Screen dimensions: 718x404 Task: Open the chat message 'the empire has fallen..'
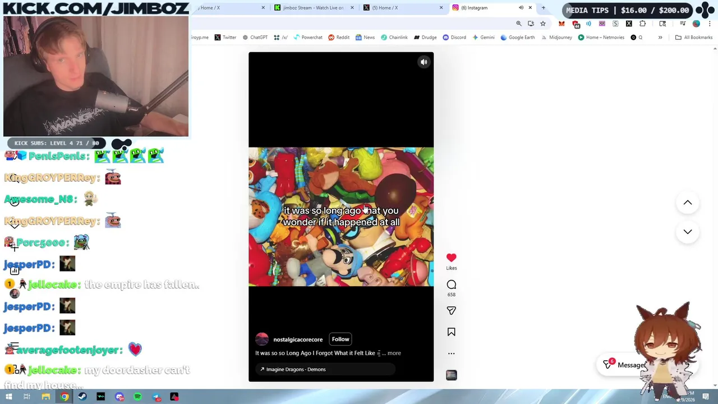(142, 285)
